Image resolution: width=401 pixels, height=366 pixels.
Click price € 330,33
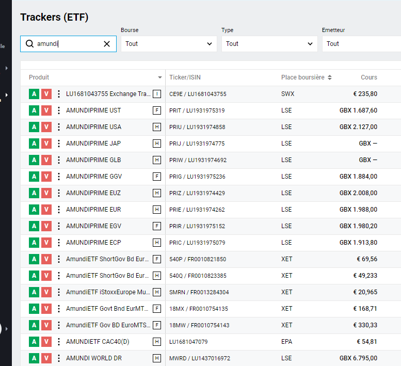coord(365,325)
